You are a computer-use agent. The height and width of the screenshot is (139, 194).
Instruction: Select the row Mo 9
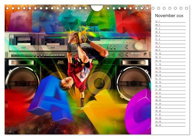coord(170,50)
